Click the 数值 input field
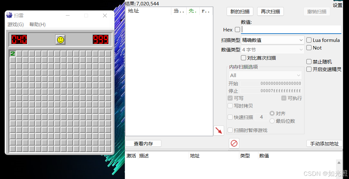This screenshot has width=349, height=179. click(291, 30)
